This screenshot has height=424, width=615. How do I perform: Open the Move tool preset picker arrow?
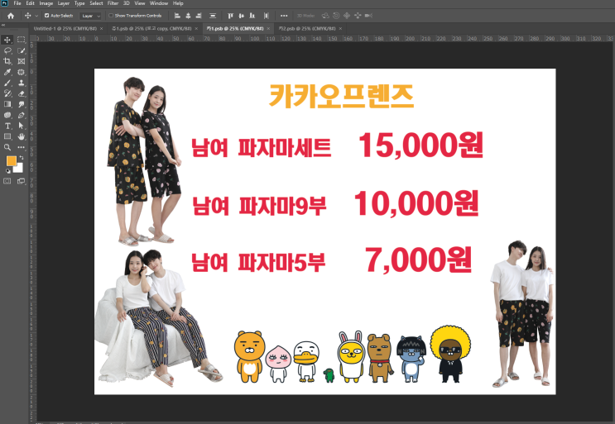click(x=36, y=16)
